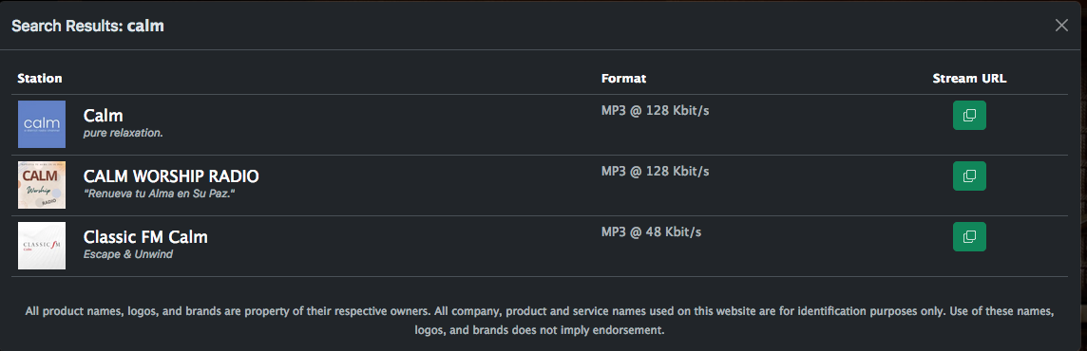This screenshot has width=1087, height=351.
Task: Copy the stream URL for Calm station
Action: (x=969, y=115)
